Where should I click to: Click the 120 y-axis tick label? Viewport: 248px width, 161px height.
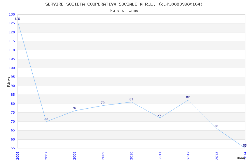tap(12, 32)
